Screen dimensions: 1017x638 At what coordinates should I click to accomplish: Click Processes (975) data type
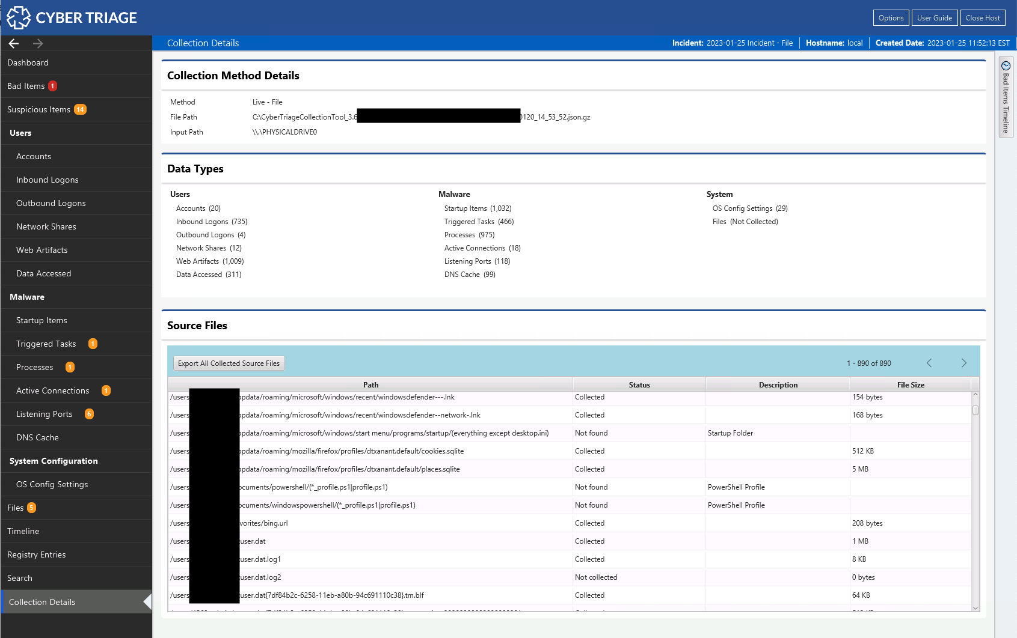point(469,235)
